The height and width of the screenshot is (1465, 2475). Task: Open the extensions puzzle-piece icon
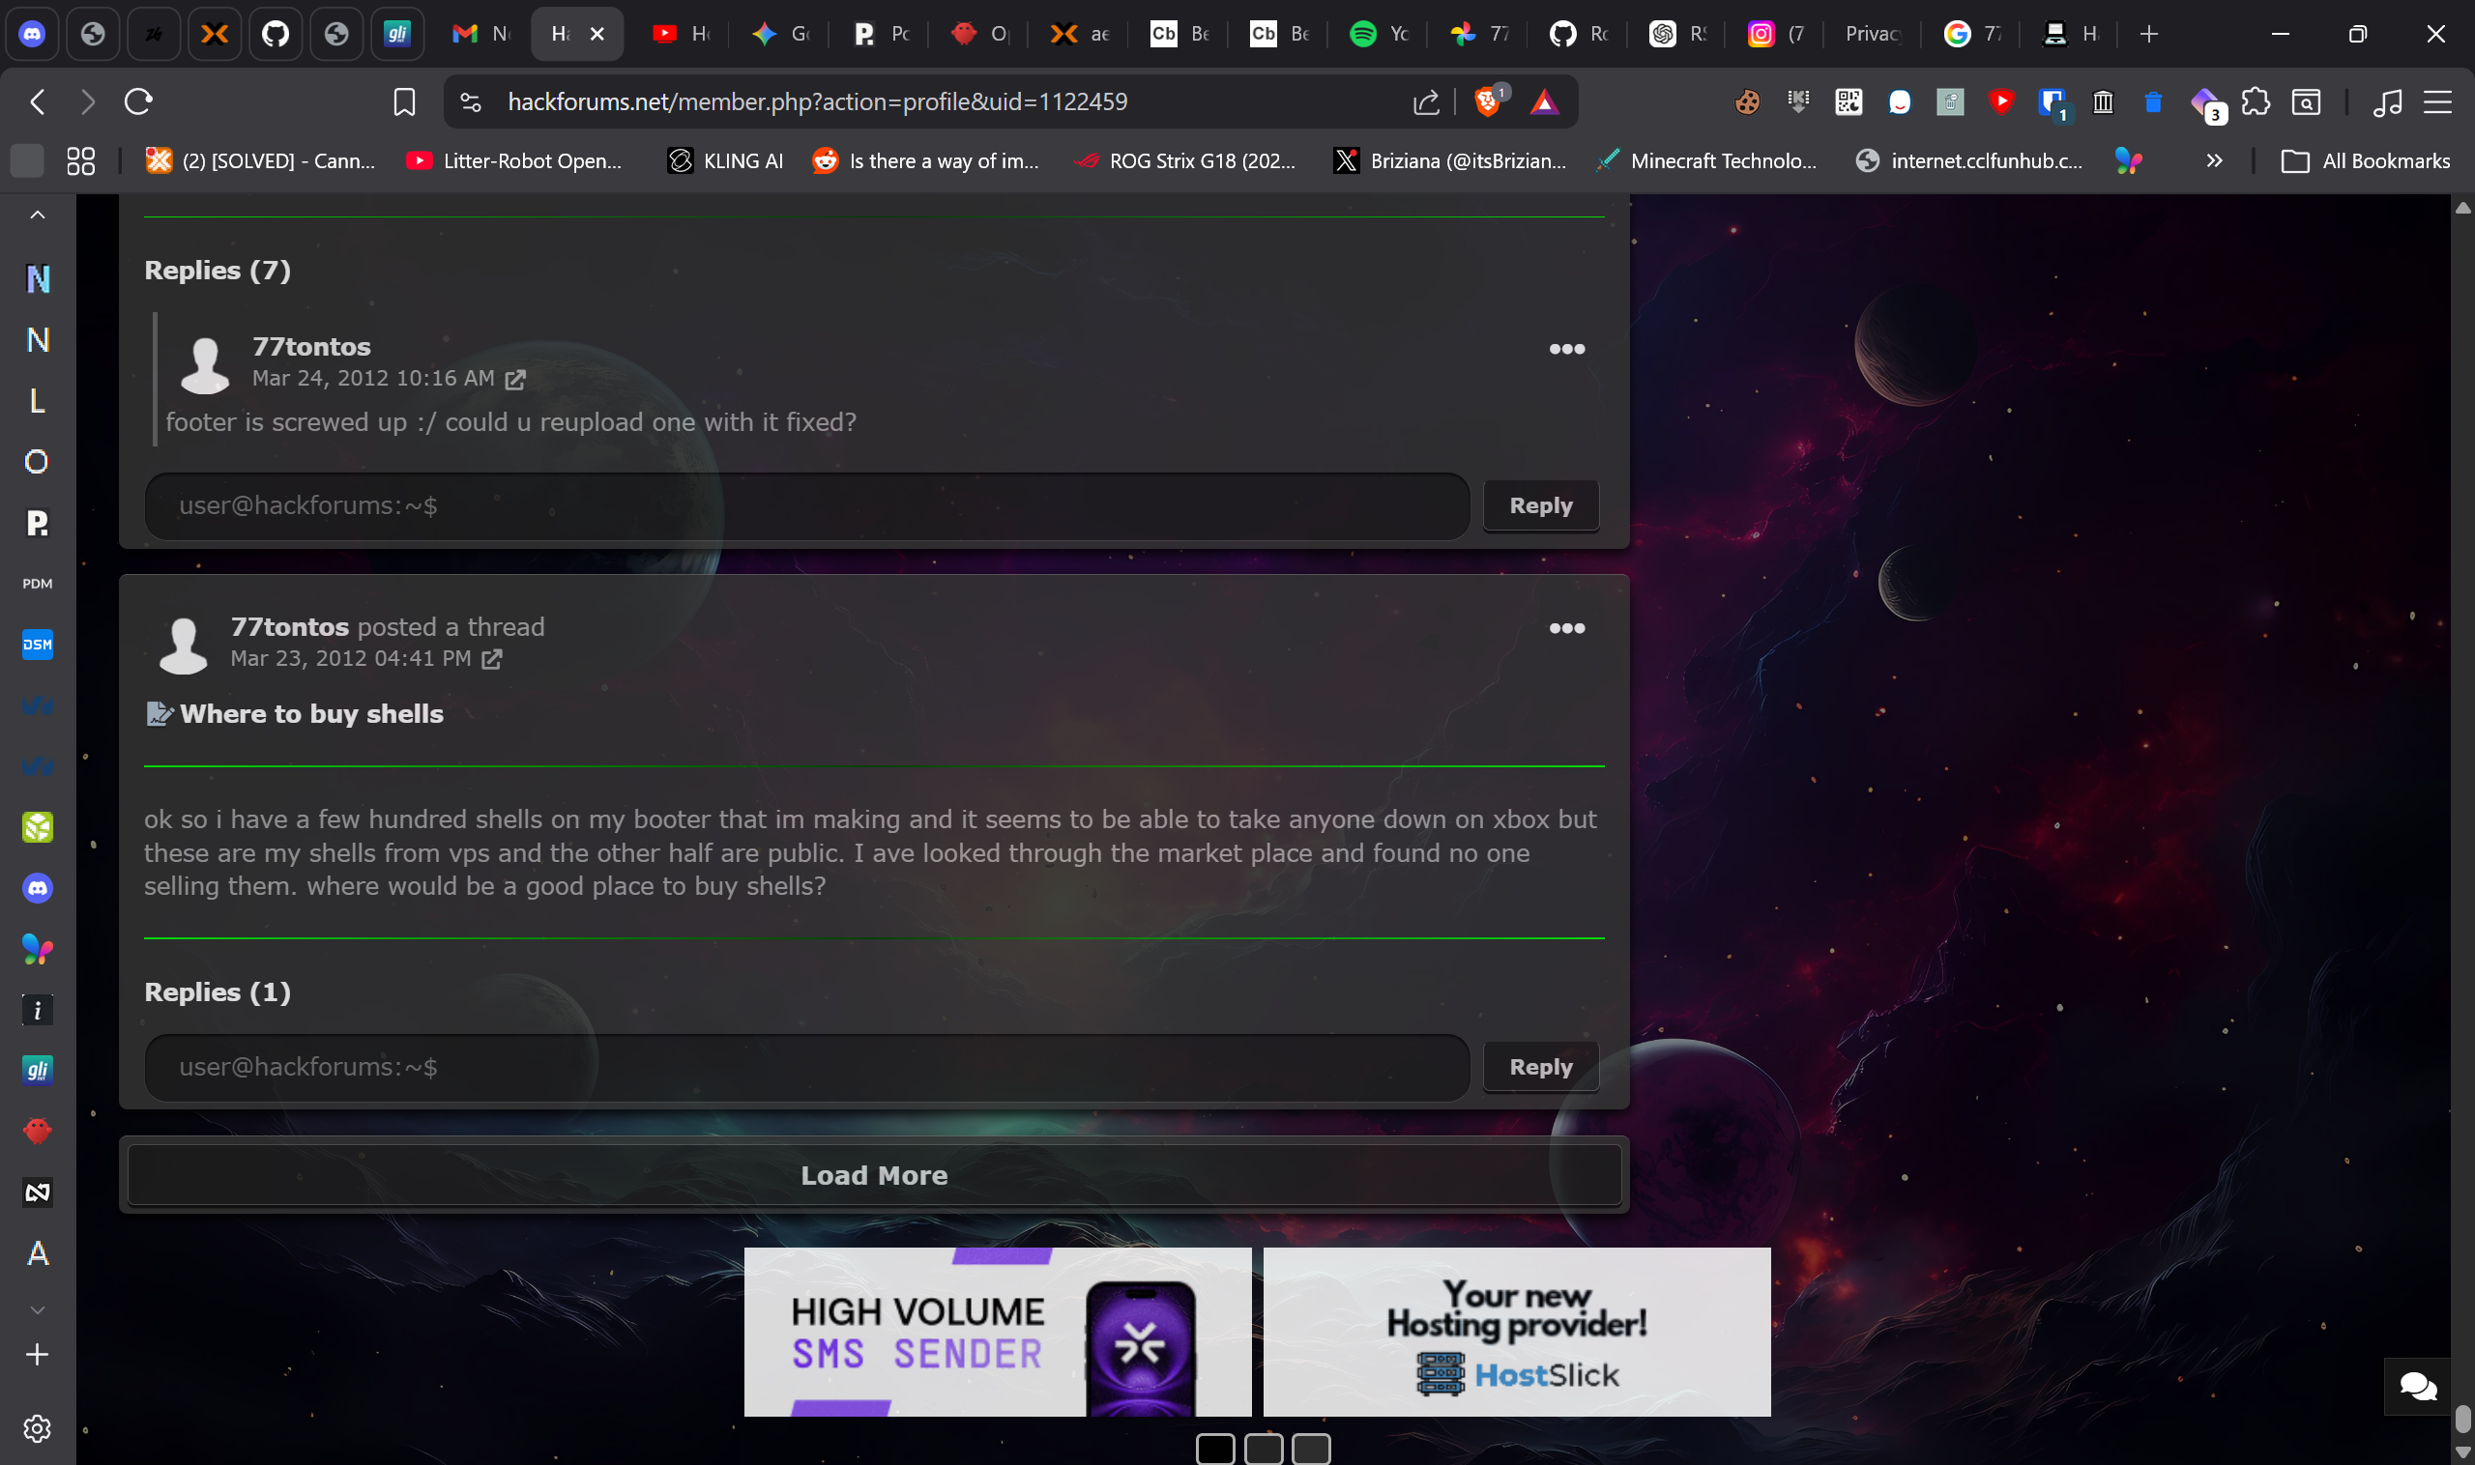click(2255, 101)
